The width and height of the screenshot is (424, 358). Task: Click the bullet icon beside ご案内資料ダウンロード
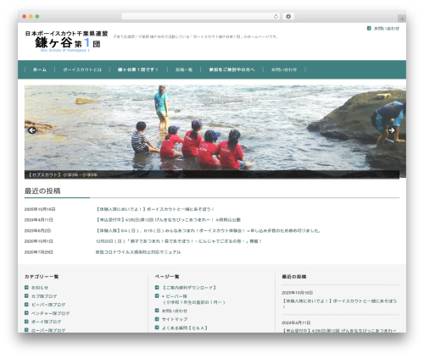(x=157, y=288)
